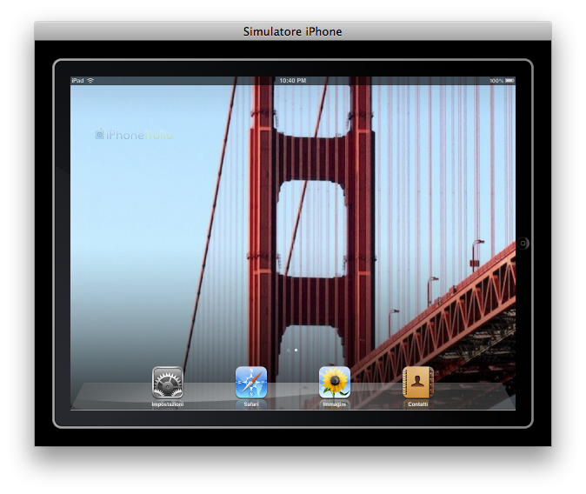The height and width of the screenshot is (494, 586).
Task: Select the Simulatore iPhone window title bar
Action: [293, 31]
